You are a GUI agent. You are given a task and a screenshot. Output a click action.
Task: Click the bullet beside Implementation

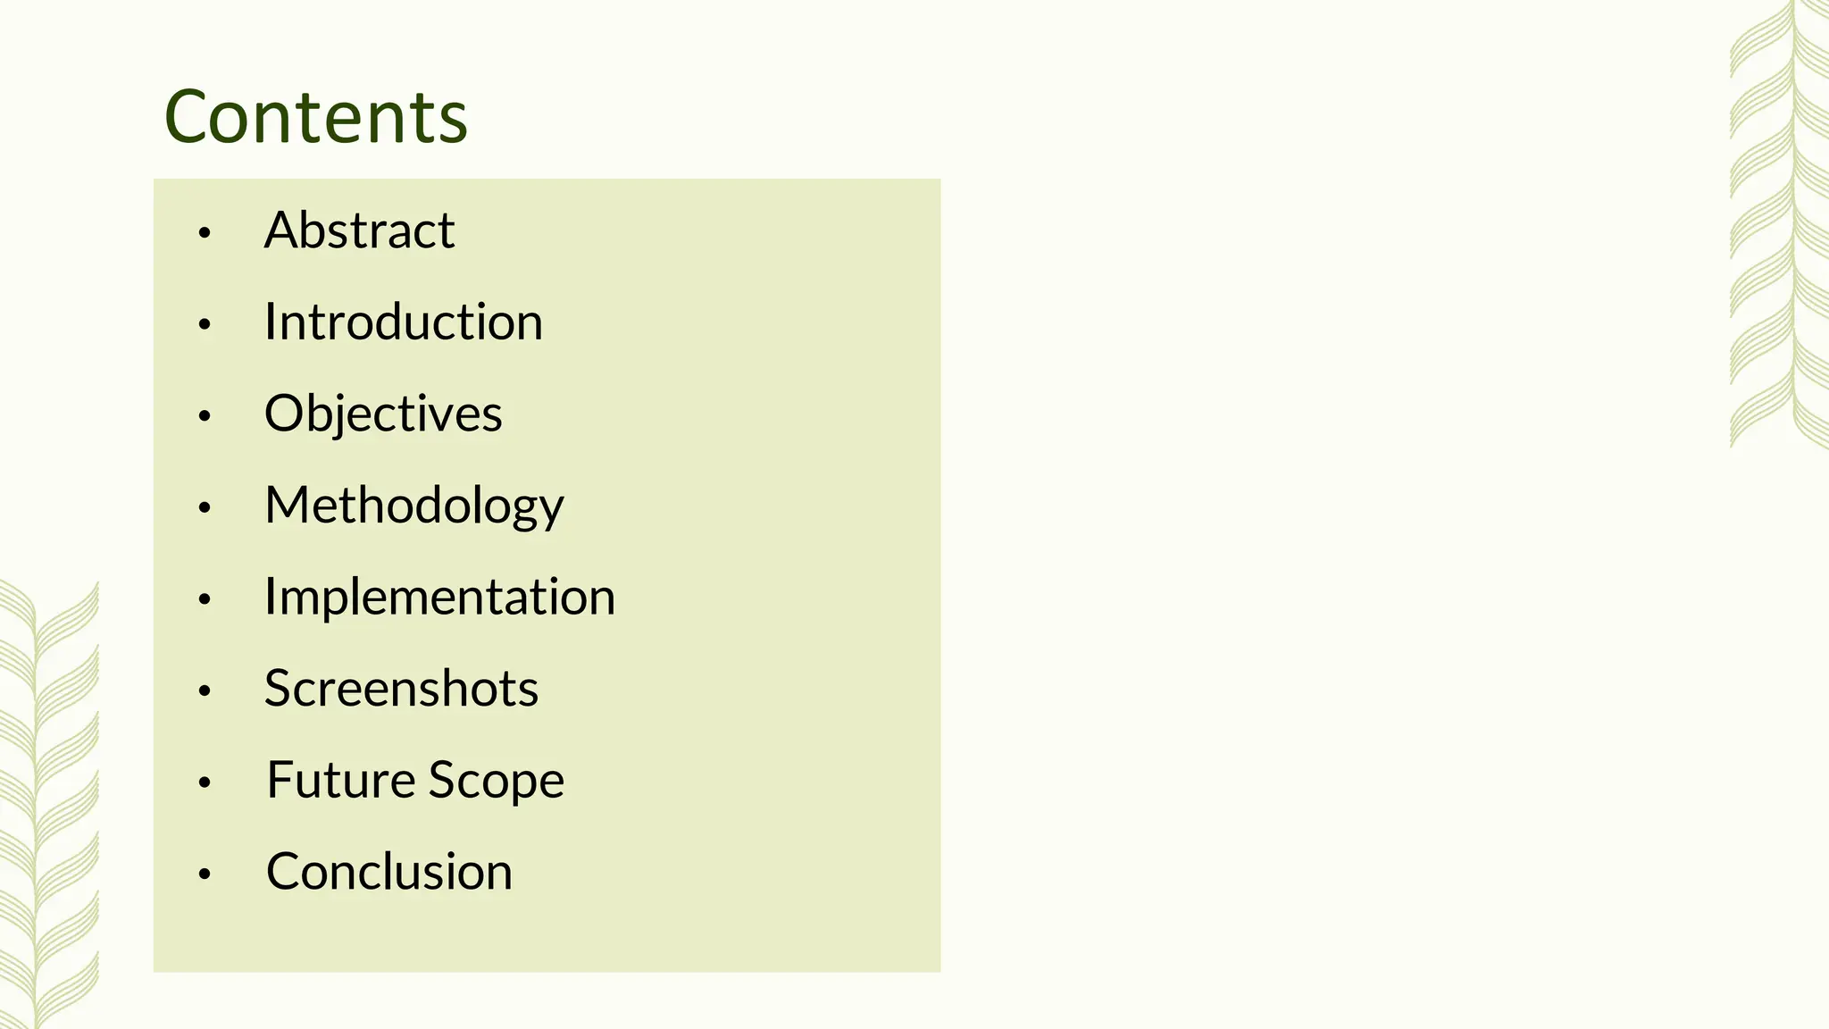coord(205,599)
